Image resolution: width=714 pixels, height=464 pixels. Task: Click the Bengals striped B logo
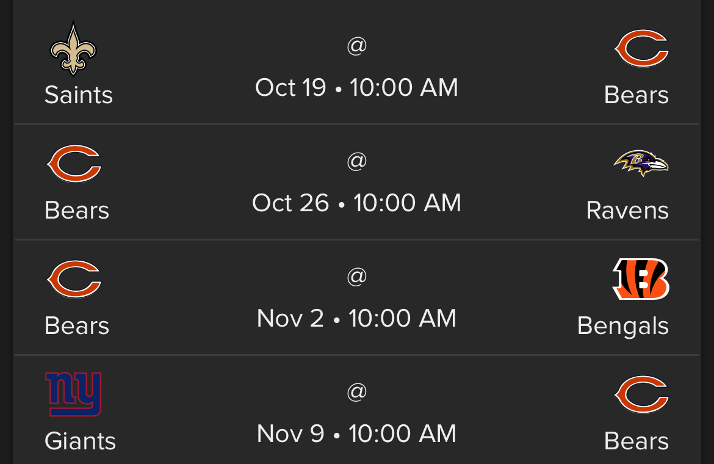click(x=641, y=278)
